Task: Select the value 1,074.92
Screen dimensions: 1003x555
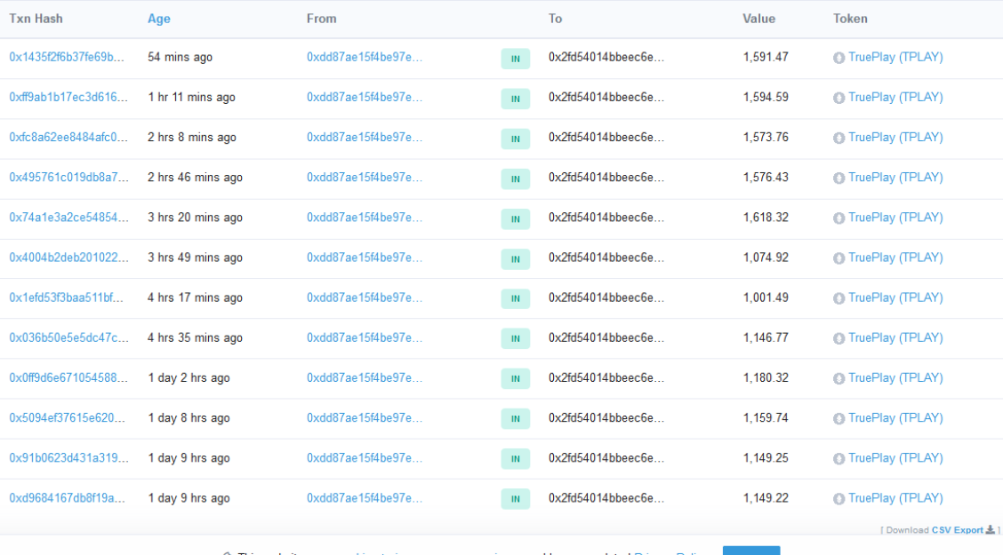Action: tap(766, 258)
